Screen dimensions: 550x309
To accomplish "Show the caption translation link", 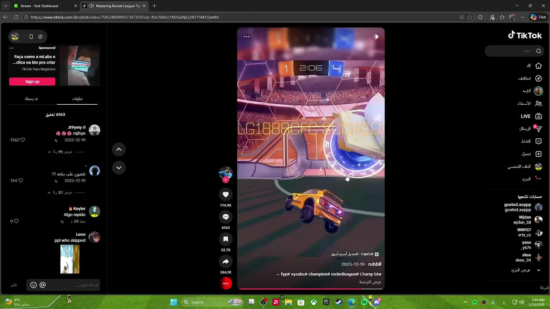I will point(370,282).
